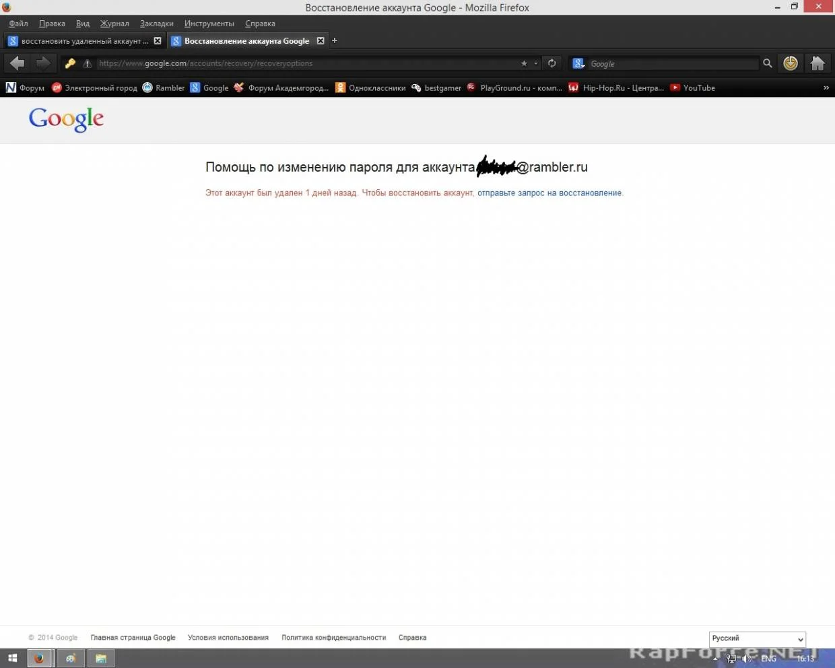The image size is (835, 668).
Task: Open 'Главная страница Google' footer link
Action: 133,638
